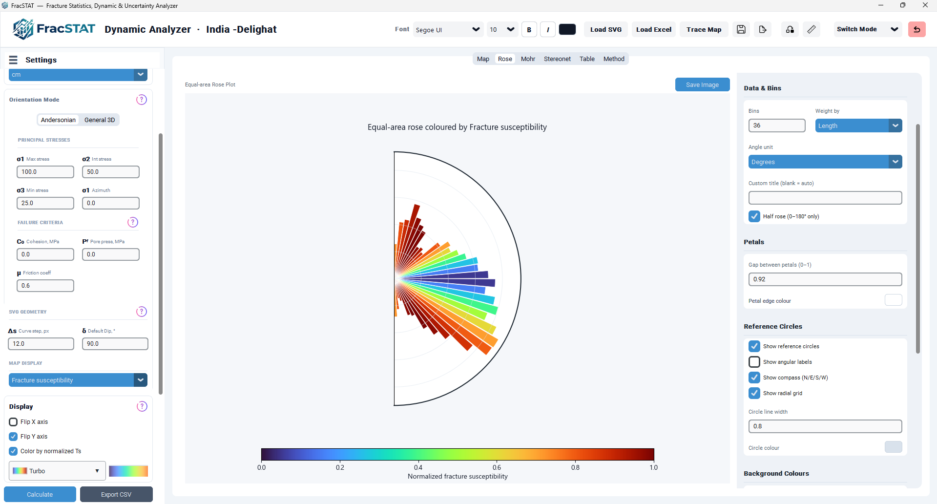Click the SVG Geometry help icon
The image size is (937, 504).
(142, 312)
